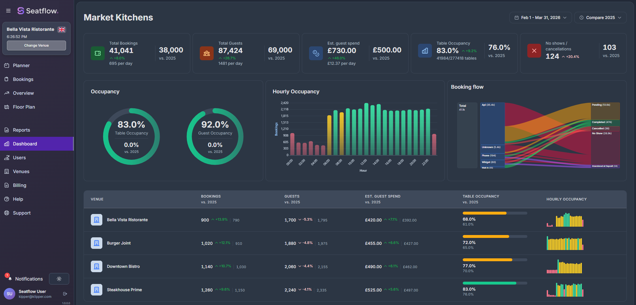636x305 pixels.
Task: Click the £525.00 spend value for Steakhouse Prime
Action: tap(373, 290)
